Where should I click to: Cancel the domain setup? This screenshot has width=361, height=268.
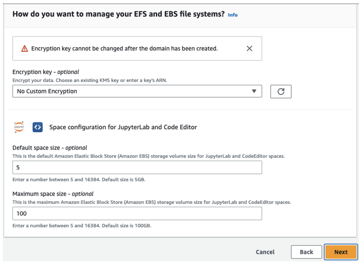tap(265, 252)
